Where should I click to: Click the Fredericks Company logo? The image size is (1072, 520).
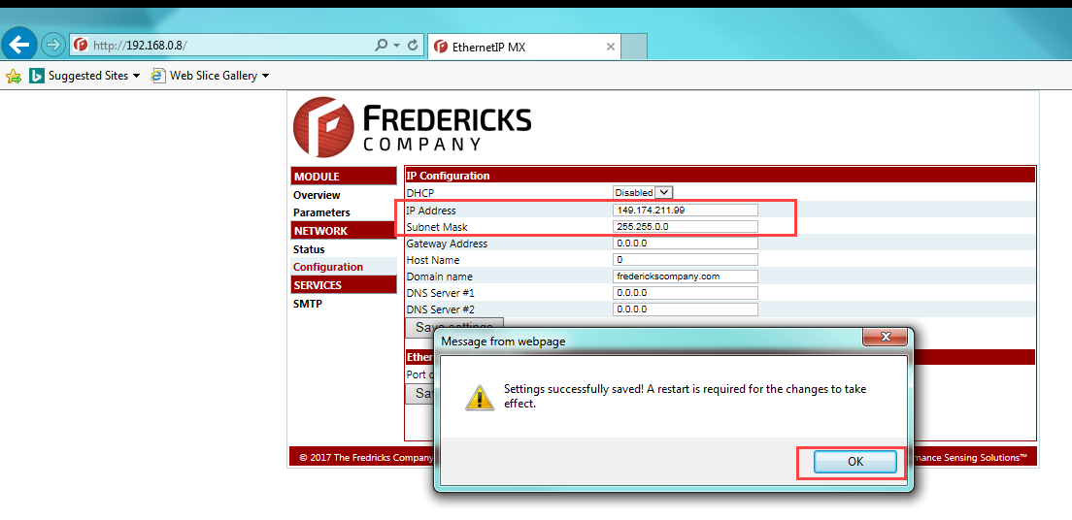coord(412,127)
